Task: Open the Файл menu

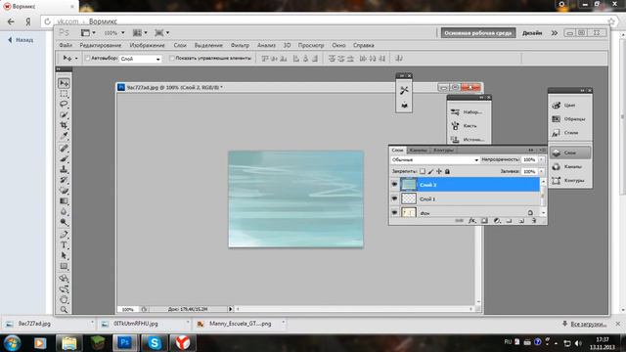Action: tap(66, 45)
